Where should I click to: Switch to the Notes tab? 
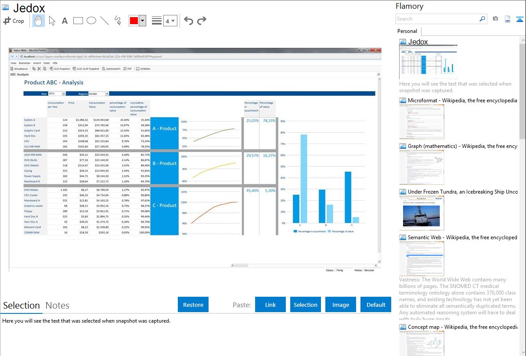(x=58, y=306)
